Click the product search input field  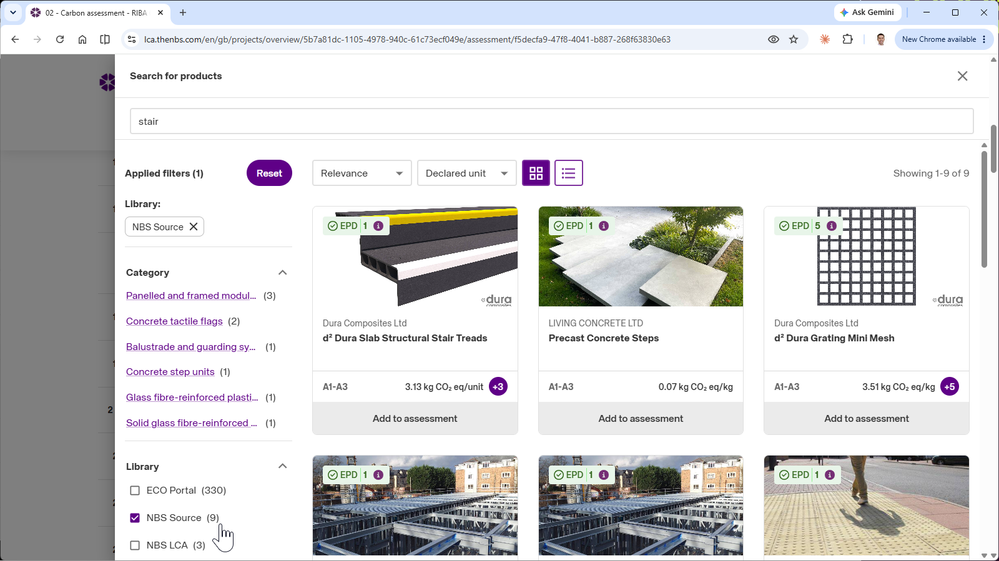552,121
